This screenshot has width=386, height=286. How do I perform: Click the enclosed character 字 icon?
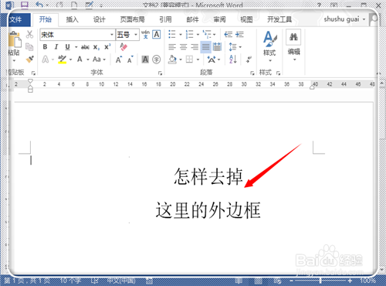tap(157, 60)
